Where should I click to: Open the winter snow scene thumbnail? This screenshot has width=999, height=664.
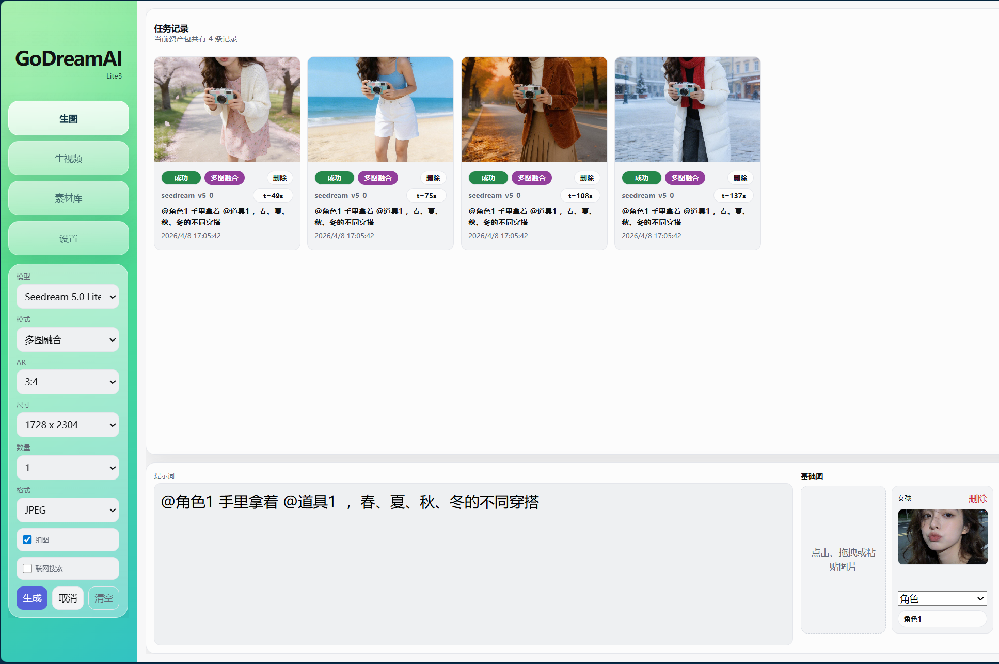(x=687, y=110)
